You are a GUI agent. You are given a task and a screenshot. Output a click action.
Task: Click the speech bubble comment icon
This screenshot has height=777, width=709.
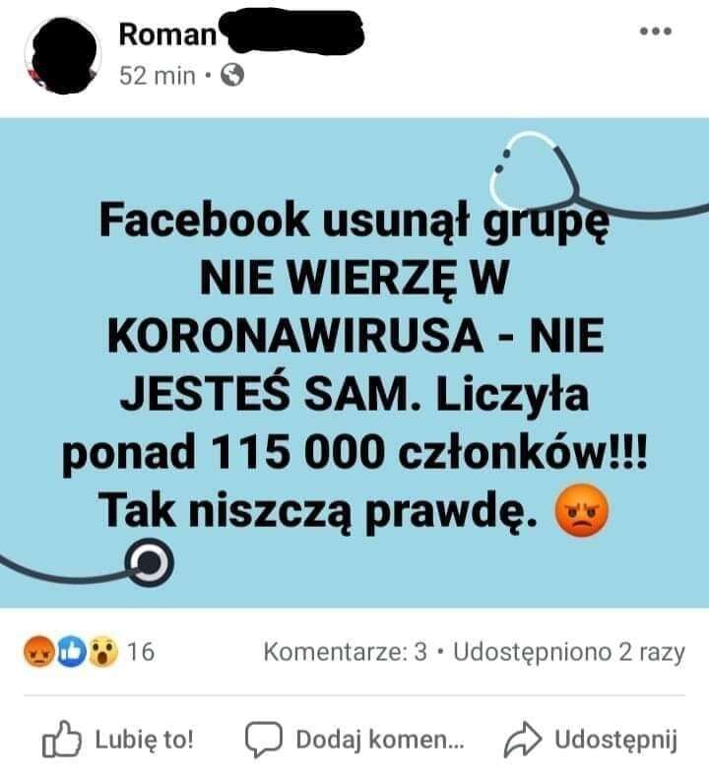point(264,740)
